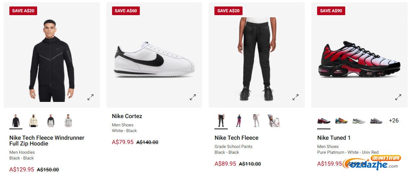Open the Nike Tech Fleece pants link

236,138
